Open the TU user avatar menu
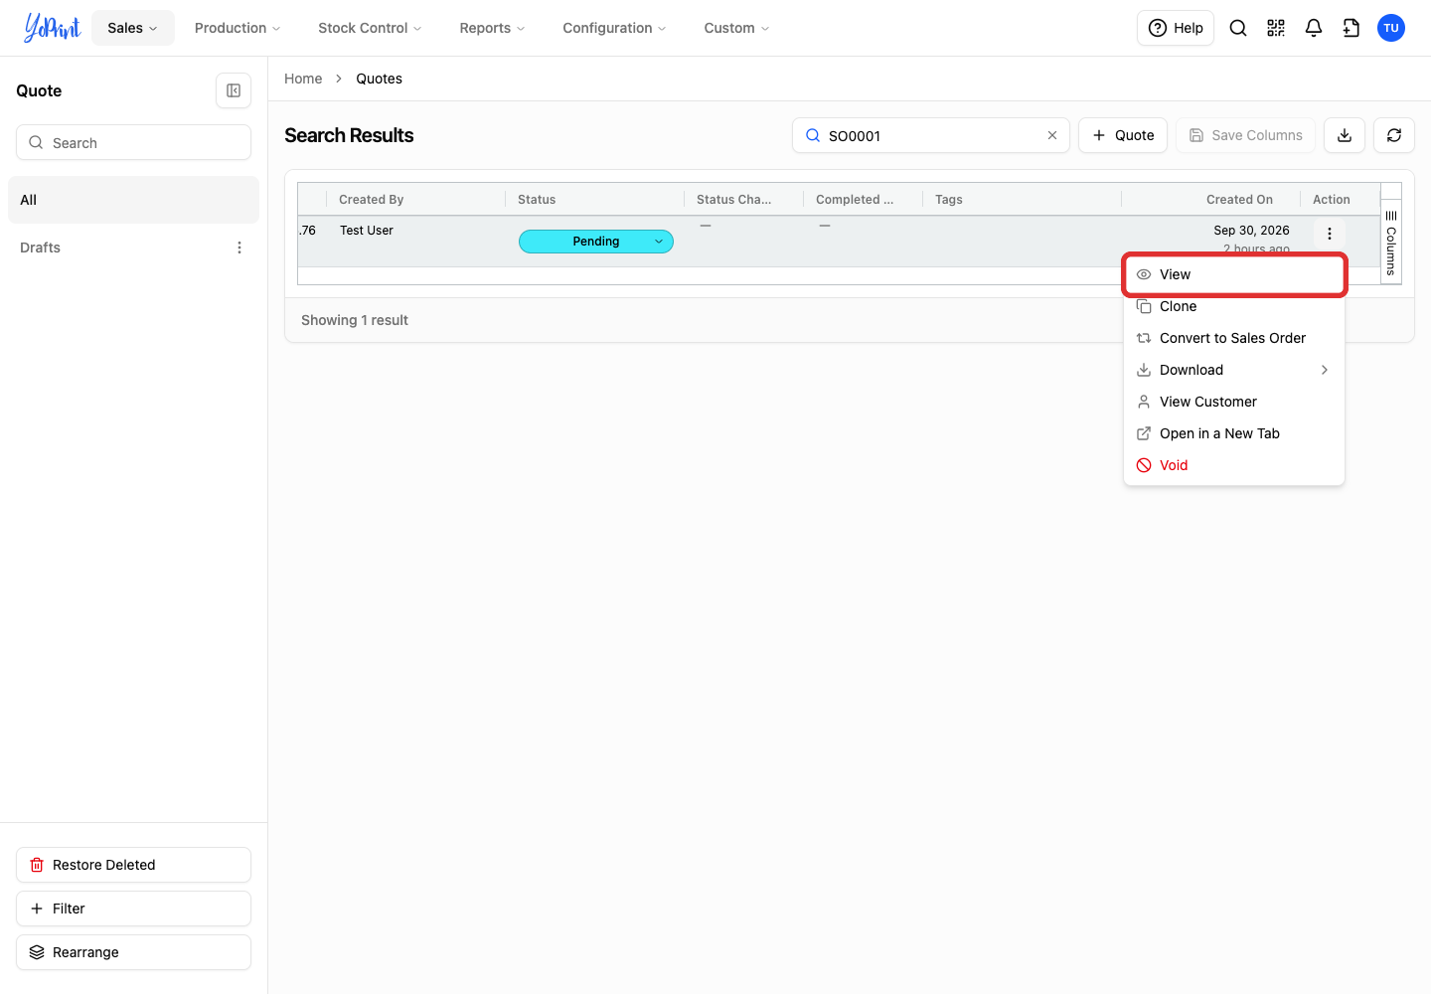 (x=1391, y=28)
